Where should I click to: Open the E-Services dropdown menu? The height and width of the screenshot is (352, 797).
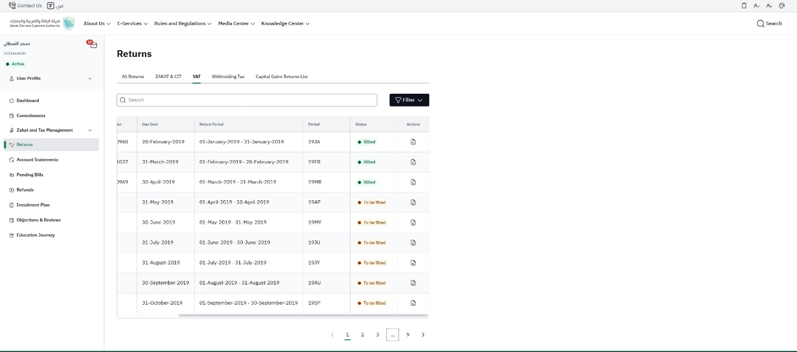[132, 23]
